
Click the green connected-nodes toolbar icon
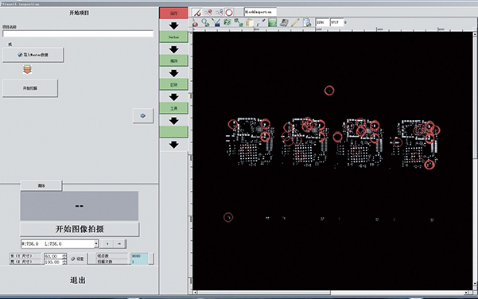(x=239, y=22)
